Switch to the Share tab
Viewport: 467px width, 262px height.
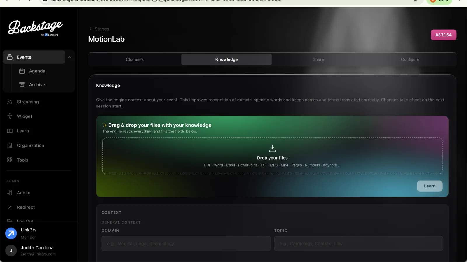[x=318, y=59]
